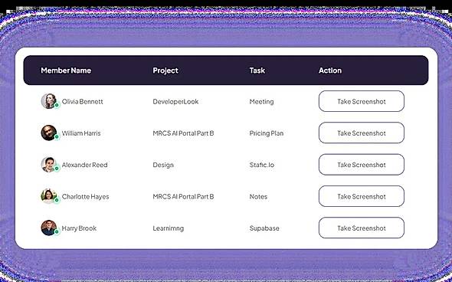Select the Action column header
Viewport: 452px width, 282px height.
tap(330, 70)
